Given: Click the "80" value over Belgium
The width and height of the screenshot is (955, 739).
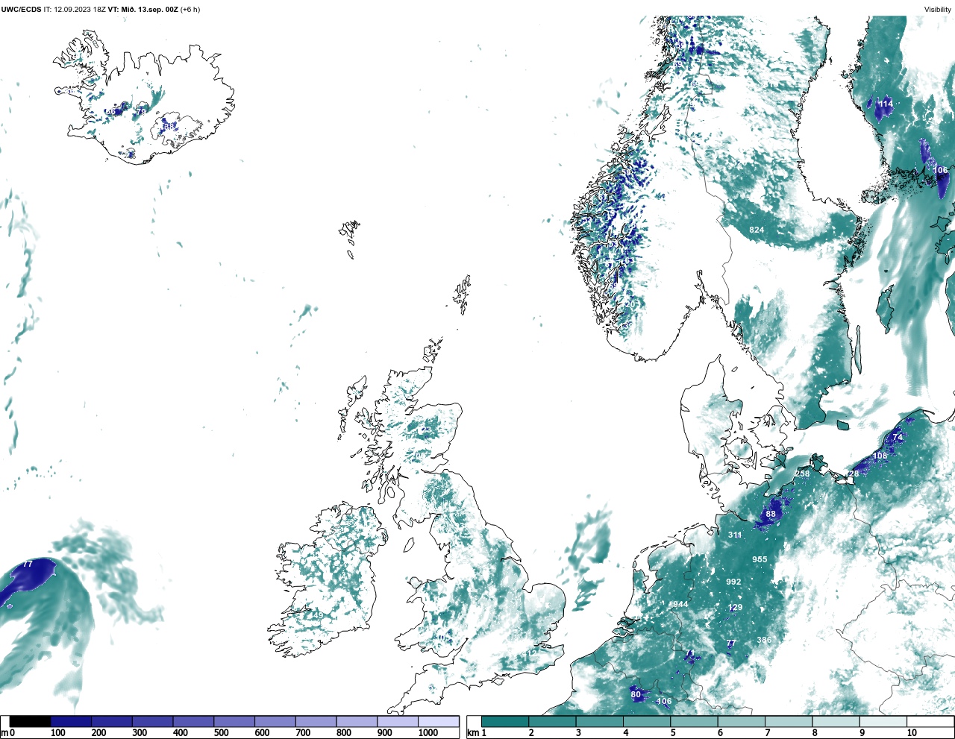Looking at the screenshot, I should pyautogui.click(x=636, y=694).
